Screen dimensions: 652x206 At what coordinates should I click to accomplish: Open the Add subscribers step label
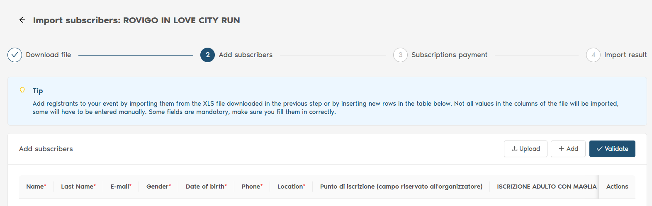point(246,55)
